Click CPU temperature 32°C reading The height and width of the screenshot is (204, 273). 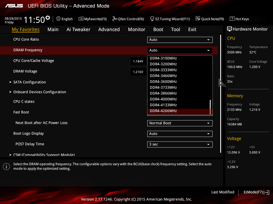click(253, 52)
